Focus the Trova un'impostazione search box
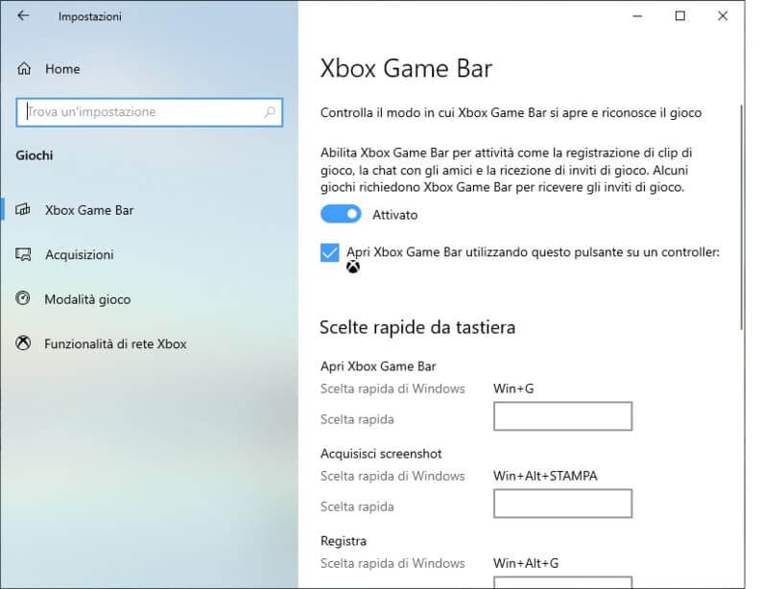This screenshot has height=589, width=761. (150, 112)
